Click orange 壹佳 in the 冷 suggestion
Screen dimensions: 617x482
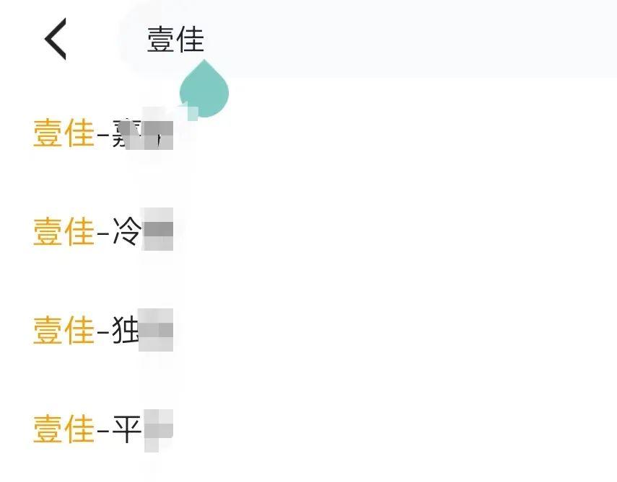click(x=64, y=233)
